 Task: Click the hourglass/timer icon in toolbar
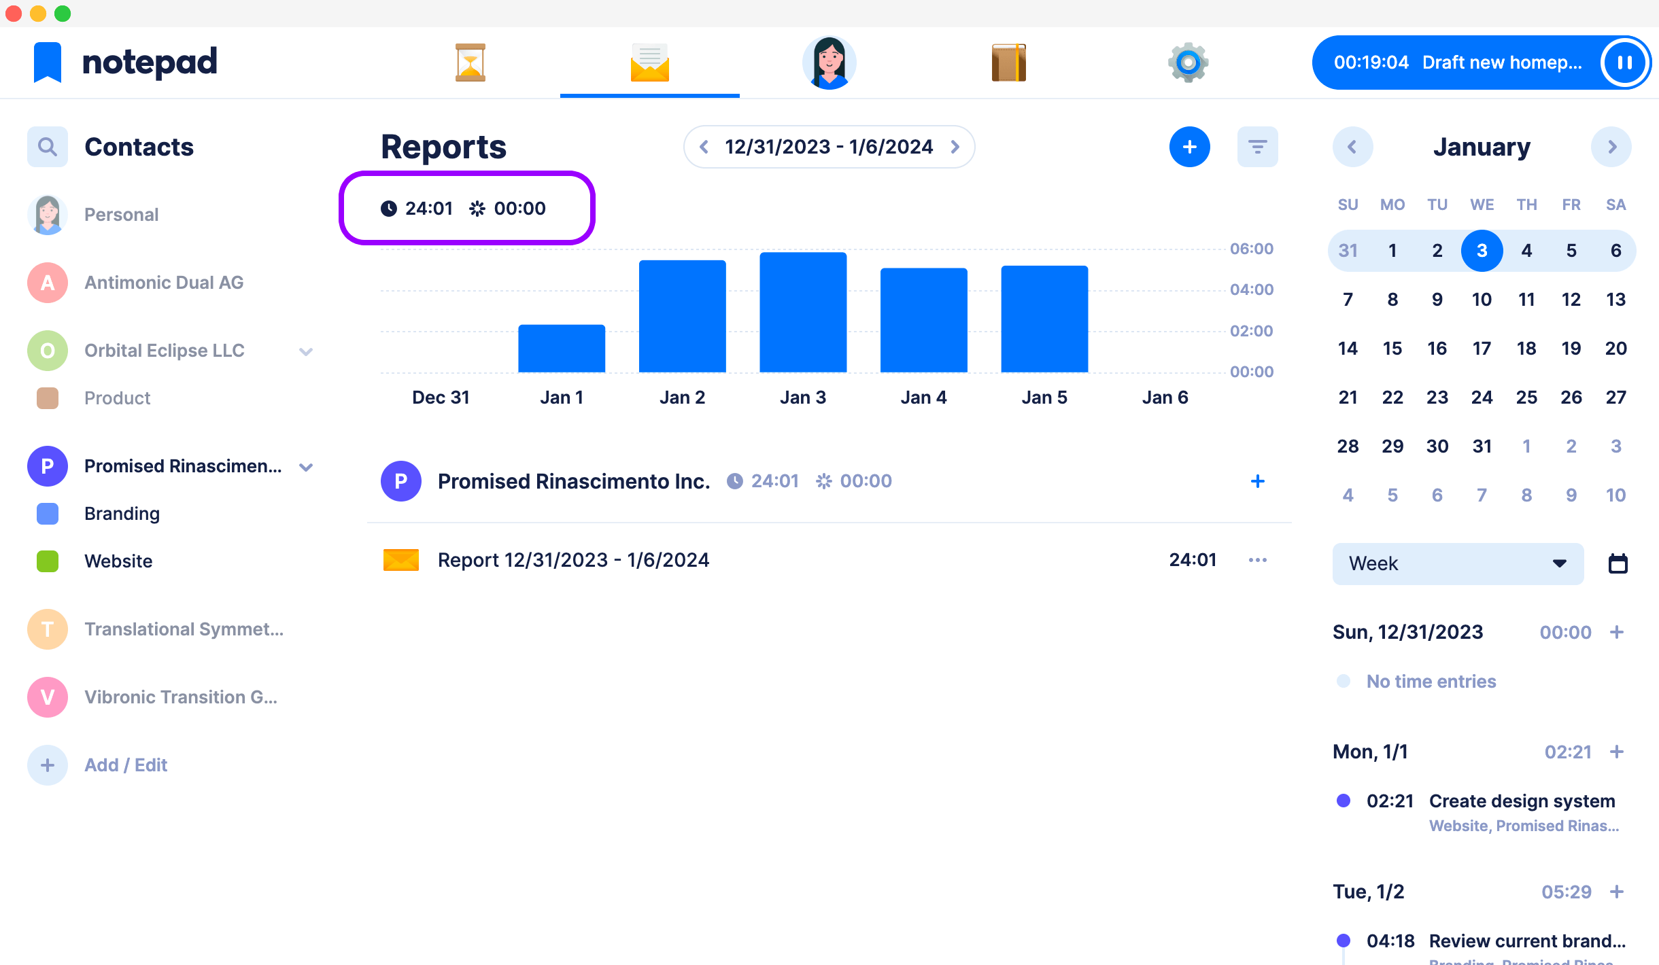470,62
